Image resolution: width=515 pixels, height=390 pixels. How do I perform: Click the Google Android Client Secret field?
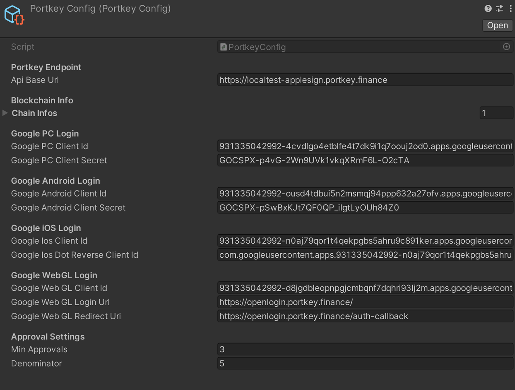tap(365, 207)
